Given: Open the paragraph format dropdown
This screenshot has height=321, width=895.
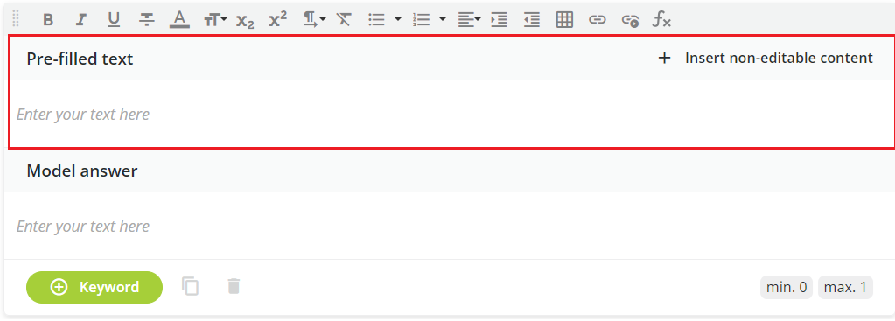Looking at the screenshot, I should tap(314, 20).
